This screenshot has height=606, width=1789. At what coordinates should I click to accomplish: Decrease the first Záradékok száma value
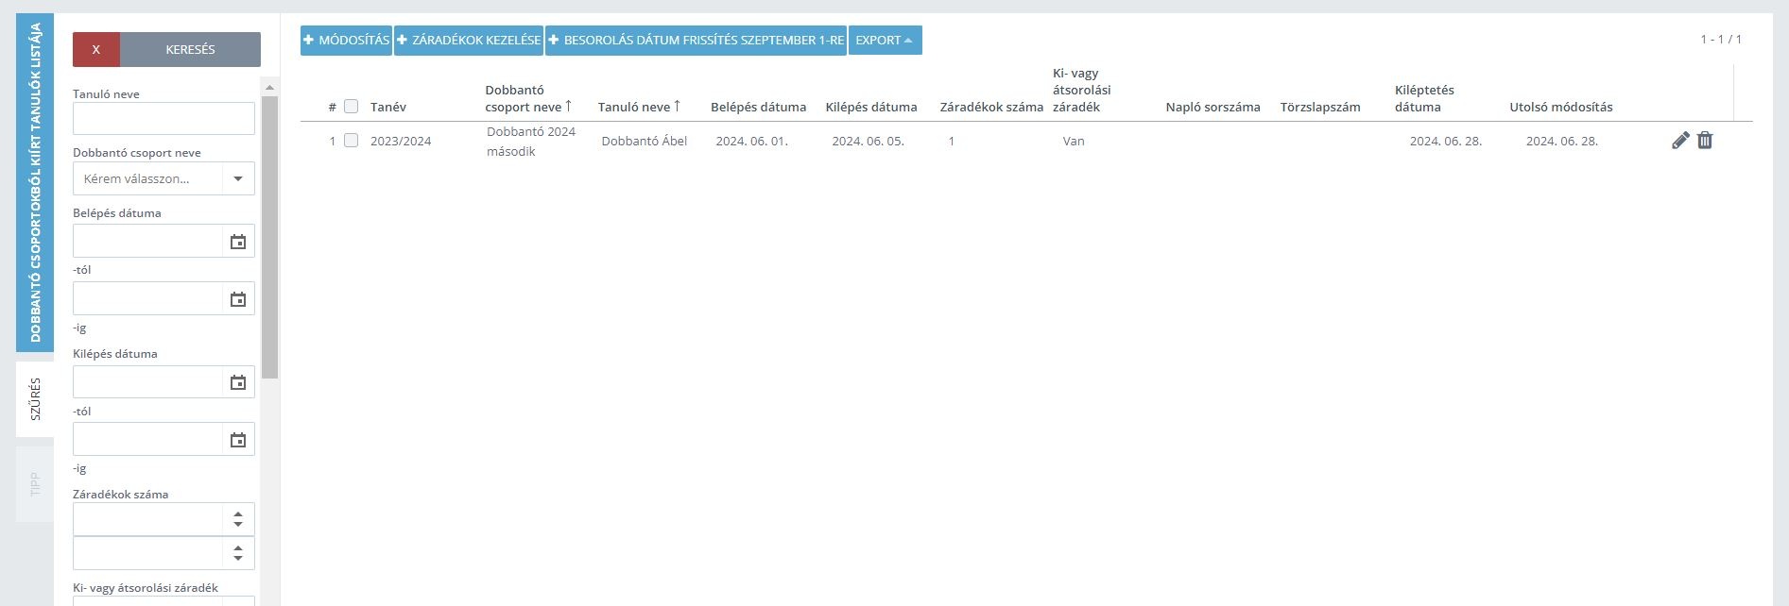[238, 525]
